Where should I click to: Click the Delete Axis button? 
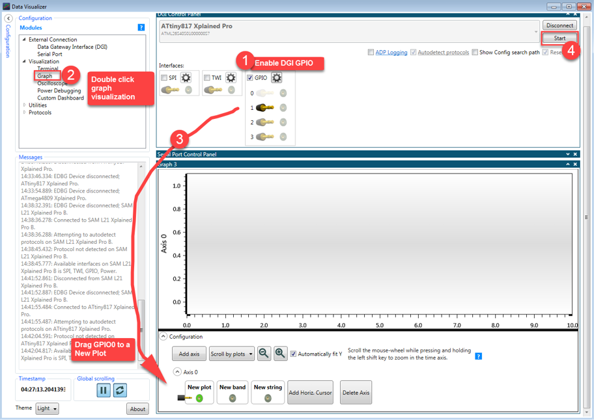click(x=356, y=393)
